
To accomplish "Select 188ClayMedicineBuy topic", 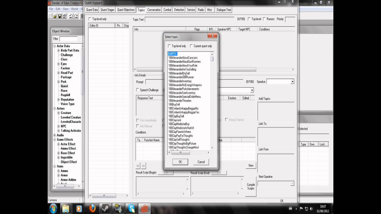I will click(x=179, y=124).
